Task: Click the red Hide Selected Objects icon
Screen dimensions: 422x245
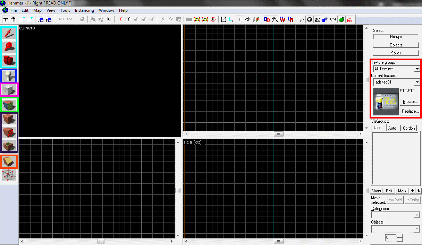Action: pyautogui.click(x=120, y=19)
